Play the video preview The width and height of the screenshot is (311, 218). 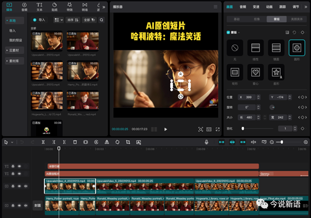point(165,129)
